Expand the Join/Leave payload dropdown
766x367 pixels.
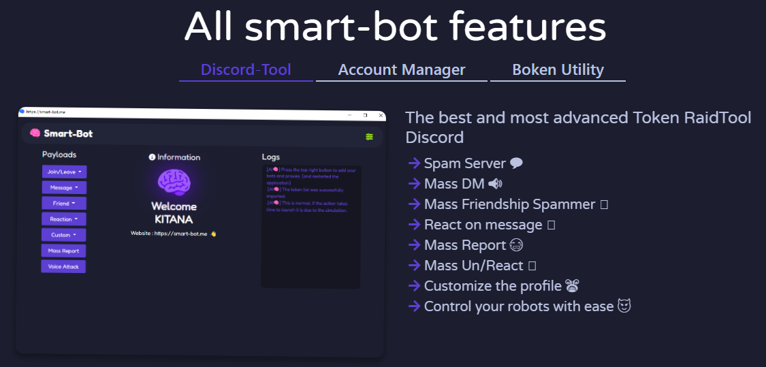64,172
